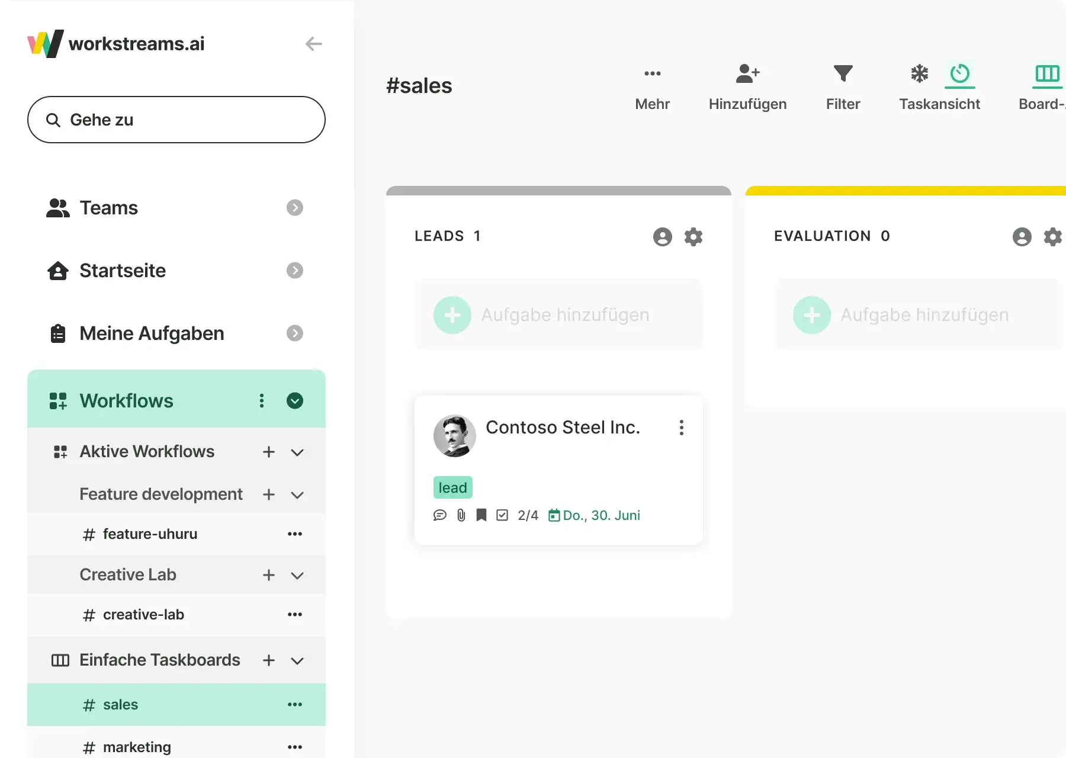Open the Filter funnel

pos(843,74)
